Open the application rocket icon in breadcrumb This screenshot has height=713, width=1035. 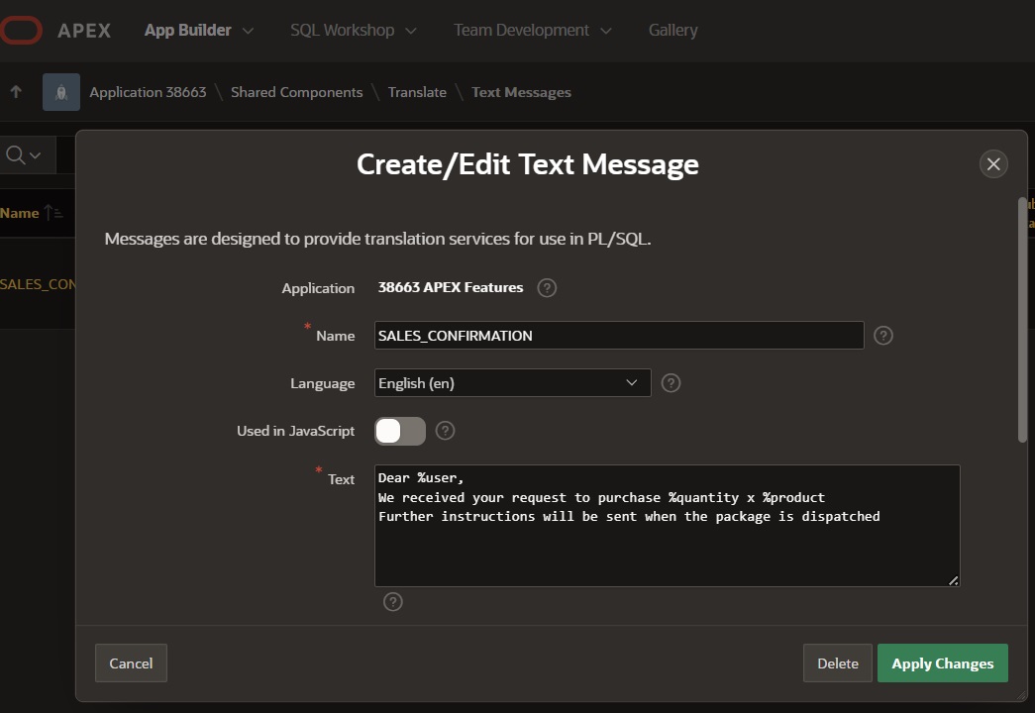pos(61,92)
